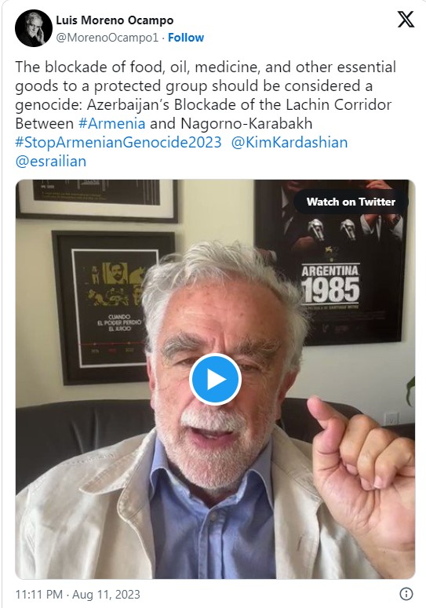Visit the @KimKardashian mention

tap(289, 142)
